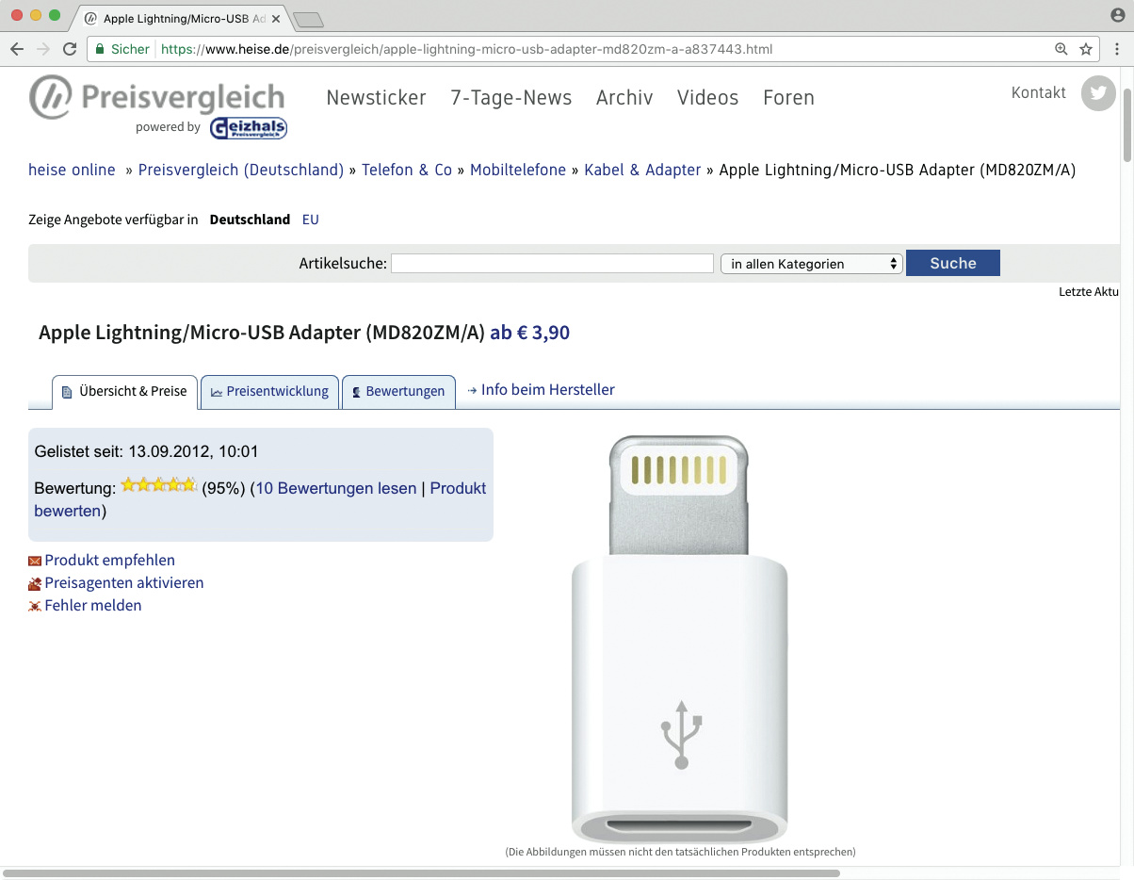This screenshot has height=880, width=1134.
Task: Open Foren in the top navigation
Action: pos(788,98)
